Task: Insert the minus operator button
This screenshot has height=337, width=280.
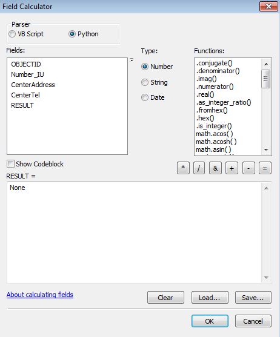Action: click(x=248, y=168)
